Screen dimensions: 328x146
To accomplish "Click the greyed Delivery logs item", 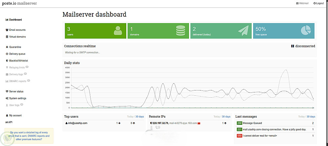I will click(x=15, y=74).
